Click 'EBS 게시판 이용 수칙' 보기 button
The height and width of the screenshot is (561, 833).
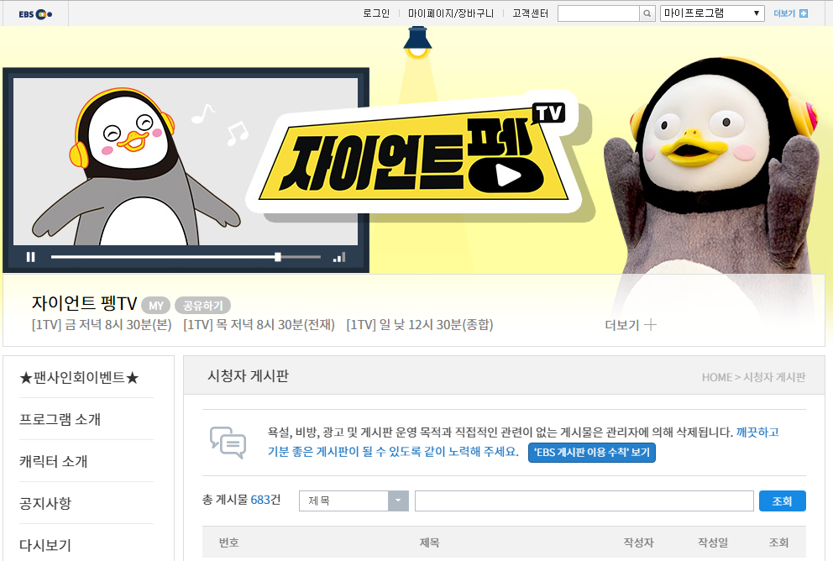(x=592, y=453)
